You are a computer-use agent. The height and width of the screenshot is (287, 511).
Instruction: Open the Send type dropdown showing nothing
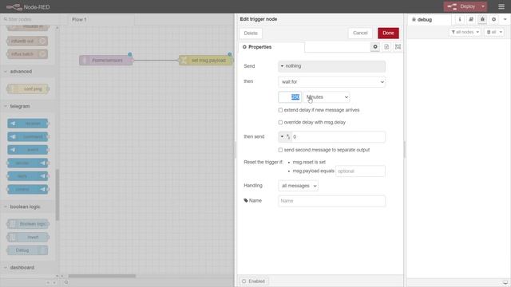[332, 66]
